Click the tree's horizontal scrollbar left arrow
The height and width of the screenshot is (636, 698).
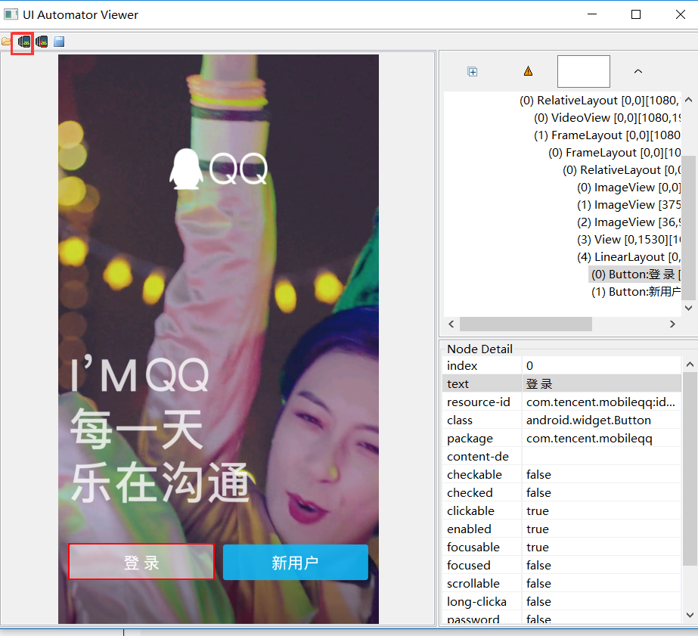(x=451, y=324)
